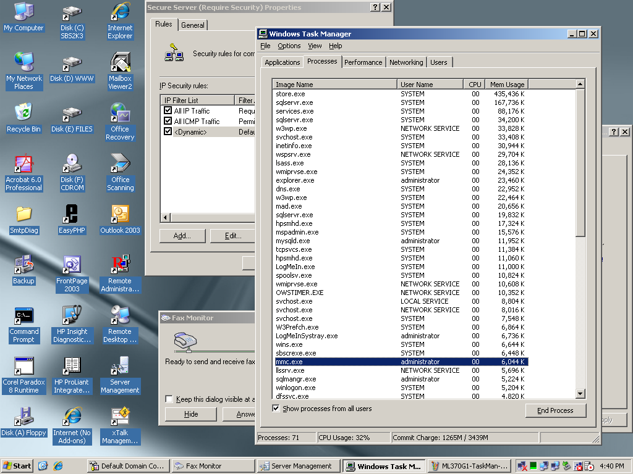The height and width of the screenshot is (474, 633).
Task: Open the General tab in Secure Server Properties
Action: tap(193, 25)
